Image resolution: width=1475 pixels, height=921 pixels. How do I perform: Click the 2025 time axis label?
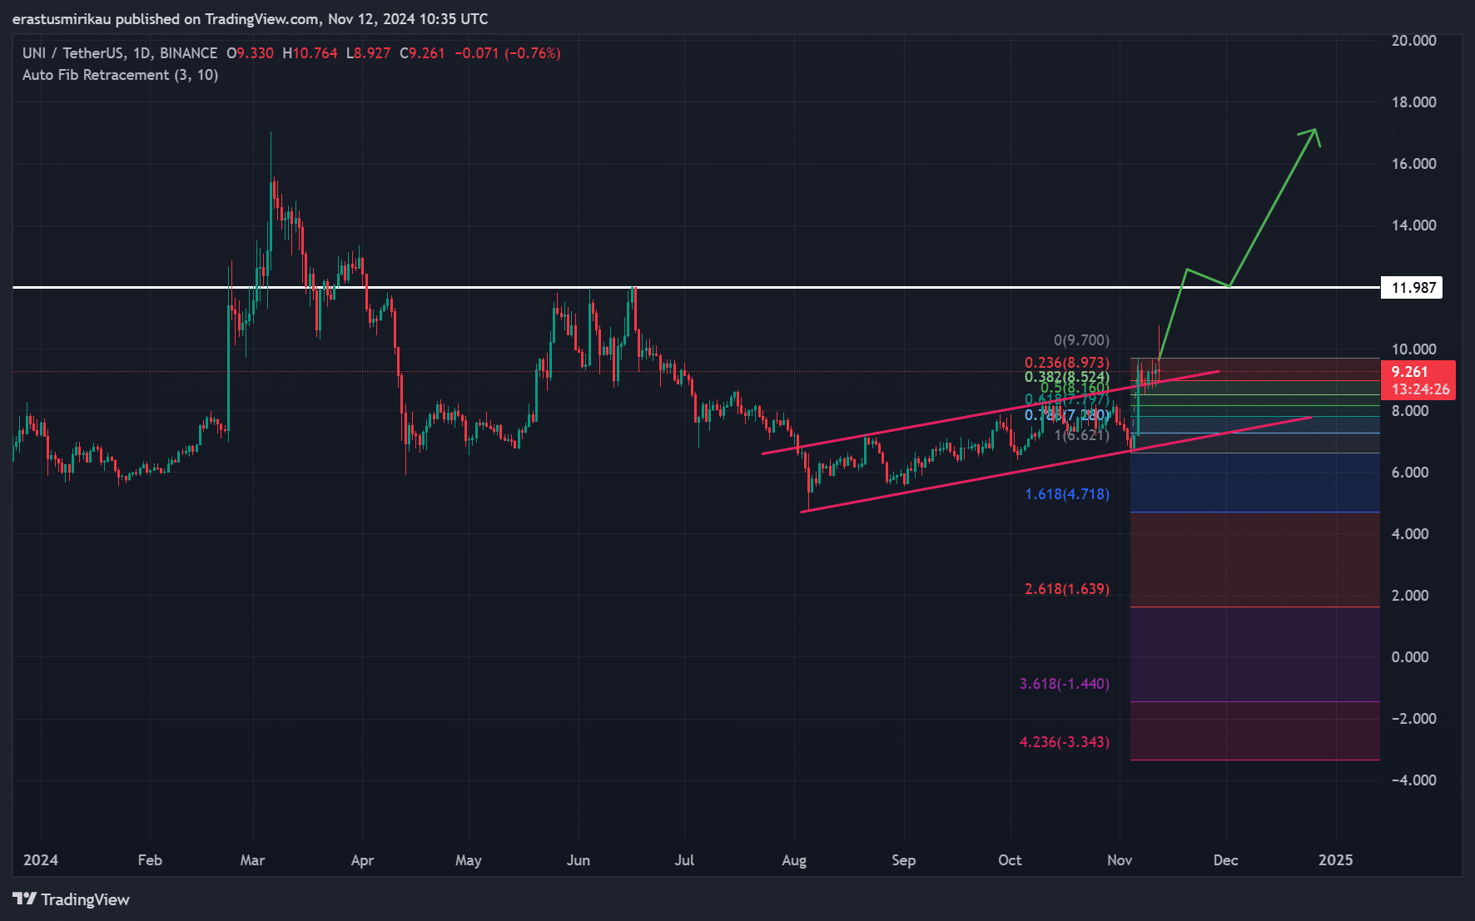(1336, 860)
